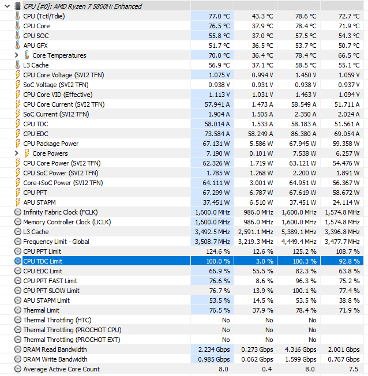Viewport: 368px width, 376px height.
Task: Click clock icon beside CPU PPT Limit
Action: tap(18, 251)
